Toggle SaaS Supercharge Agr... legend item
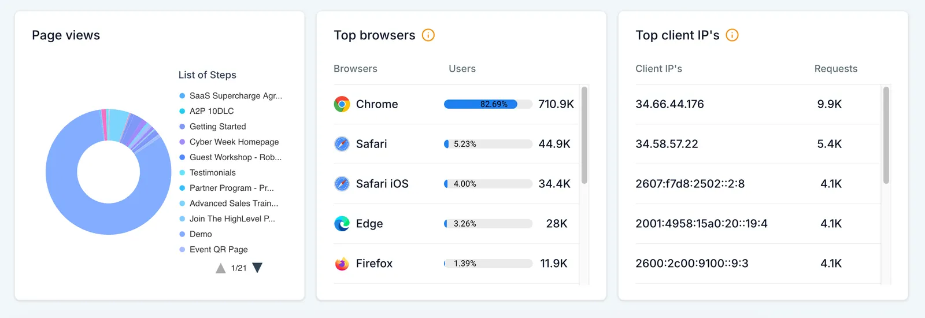The width and height of the screenshot is (925, 318). tap(231, 96)
